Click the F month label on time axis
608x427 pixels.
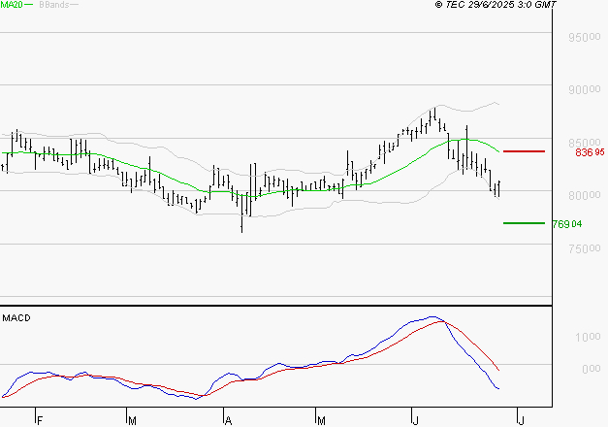39,421
